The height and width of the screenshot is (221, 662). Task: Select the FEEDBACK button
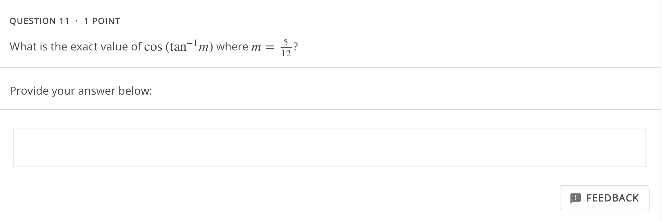tap(605, 198)
